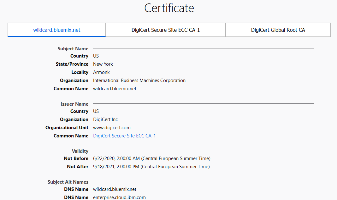This screenshot has height=200, width=337.
Task: Click the State/Province field label
Action: (x=72, y=64)
